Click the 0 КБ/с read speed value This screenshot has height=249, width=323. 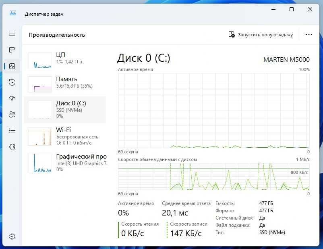(x=133, y=233)
